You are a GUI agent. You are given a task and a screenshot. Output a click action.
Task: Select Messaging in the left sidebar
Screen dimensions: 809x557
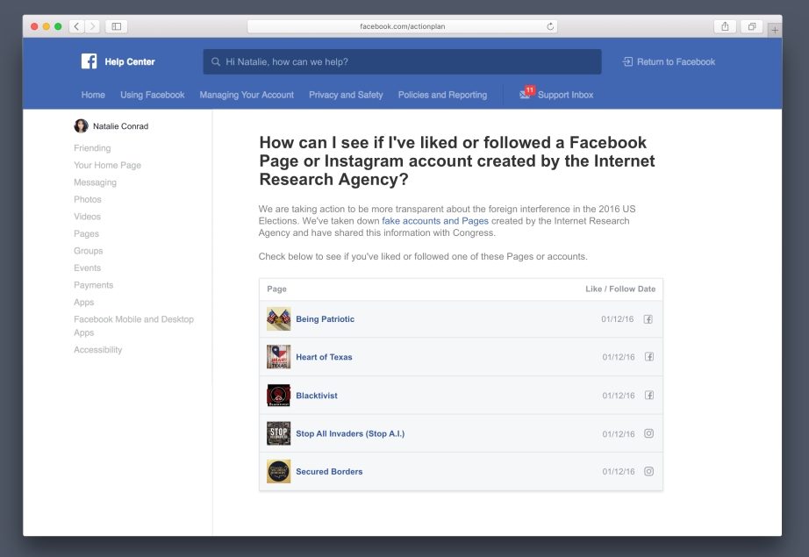click(95, 182)
